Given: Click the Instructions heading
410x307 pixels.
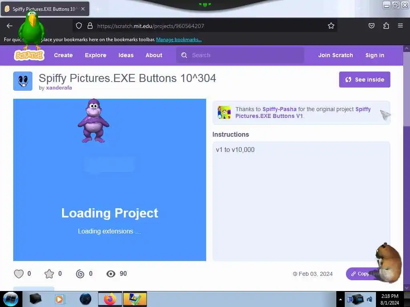Looking at the screenshot, I should click(x=231, y=134).
